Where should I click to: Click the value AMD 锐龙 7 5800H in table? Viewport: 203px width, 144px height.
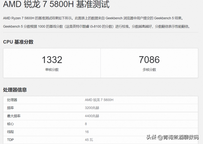[x=99, y=100]
